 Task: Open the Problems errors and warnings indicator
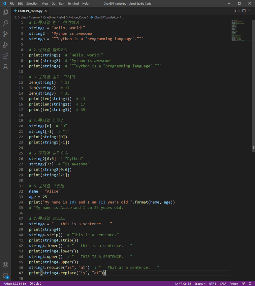(36, 284)
